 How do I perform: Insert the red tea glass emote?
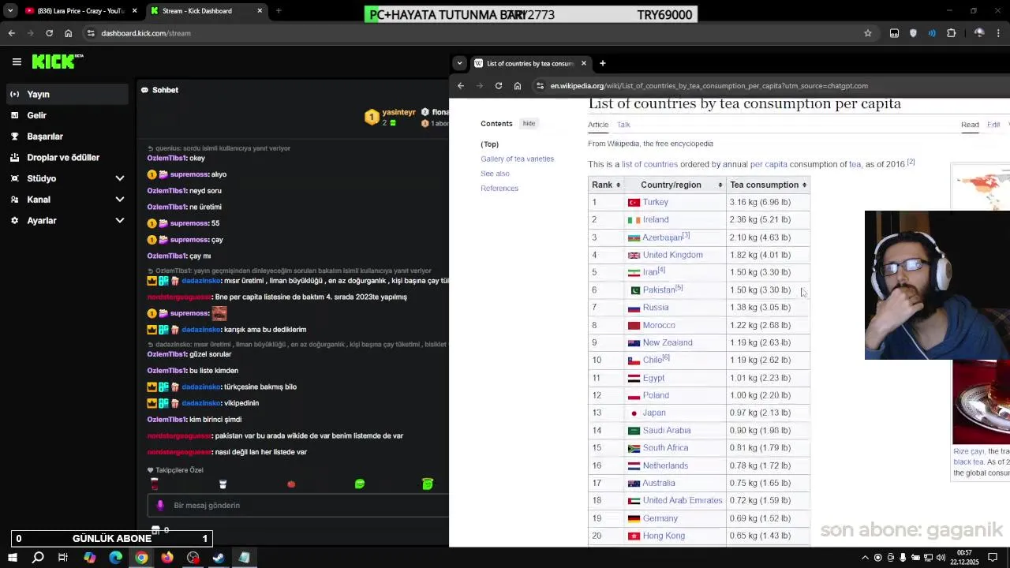pos(155,484)
